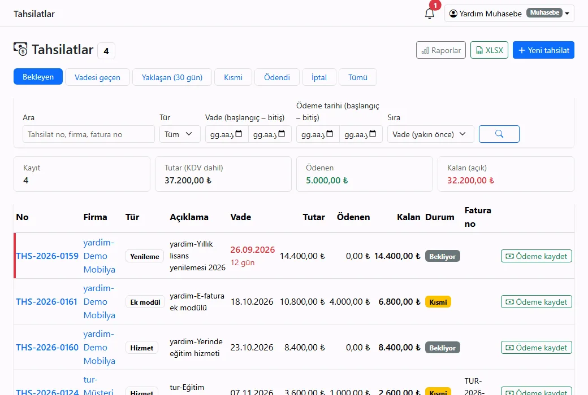Click the Kalan (açık) total 32.200,00 ₺
This screenshot has height=395, width=588.
(x=470, y=181)
